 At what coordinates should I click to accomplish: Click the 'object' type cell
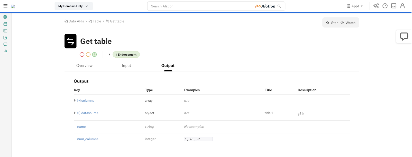pyautogui.click(x=149, y=113)
